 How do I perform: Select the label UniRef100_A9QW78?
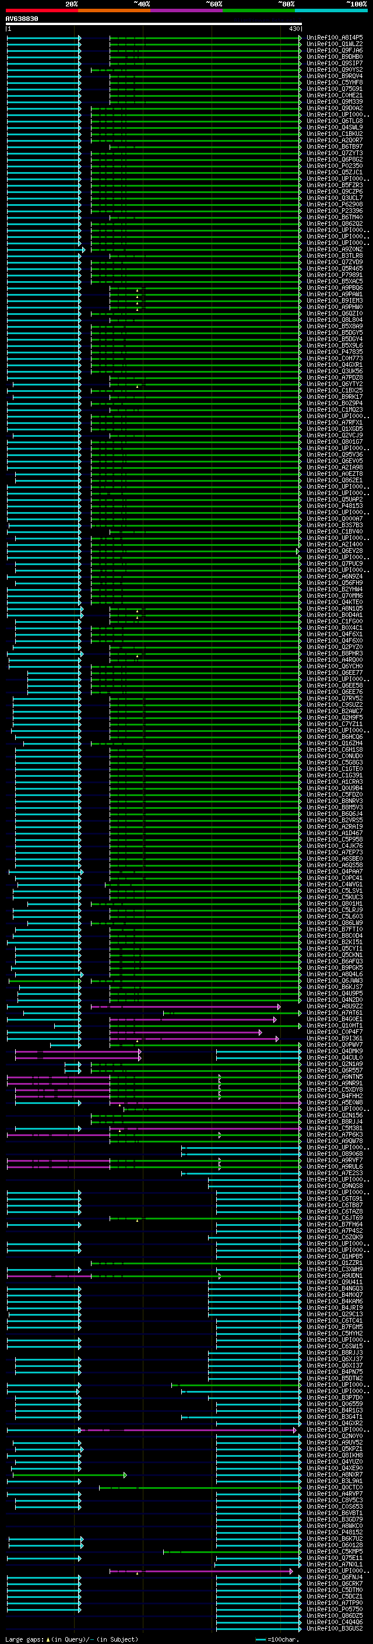click(334, 1141)
